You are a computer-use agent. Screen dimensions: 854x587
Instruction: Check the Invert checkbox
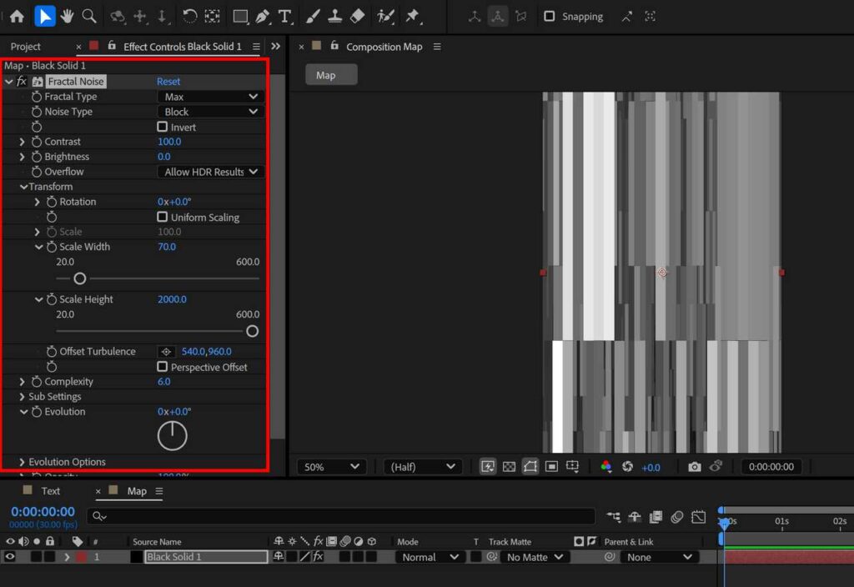pyautogui.click(x=162, y=127)
